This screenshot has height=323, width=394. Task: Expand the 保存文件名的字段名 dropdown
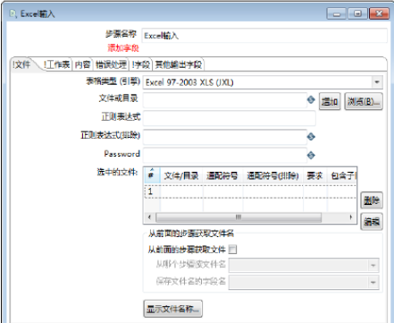tap(373, 282)
